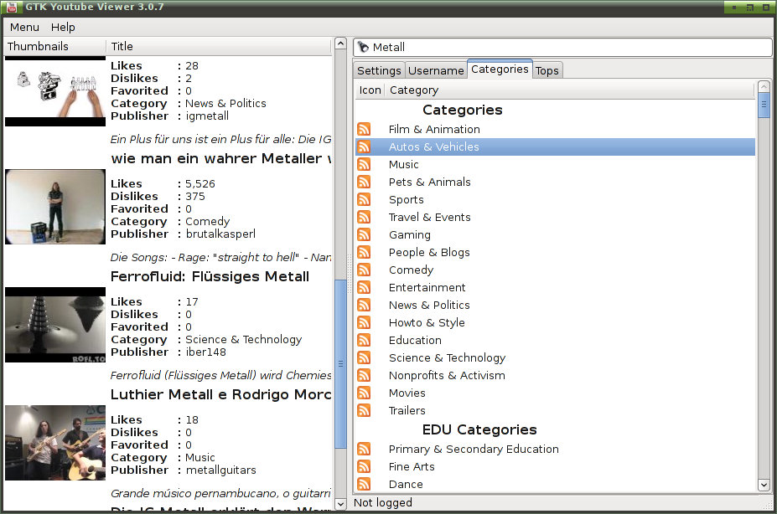Click the RSS icon next to Music category

[x=364, y=164]
